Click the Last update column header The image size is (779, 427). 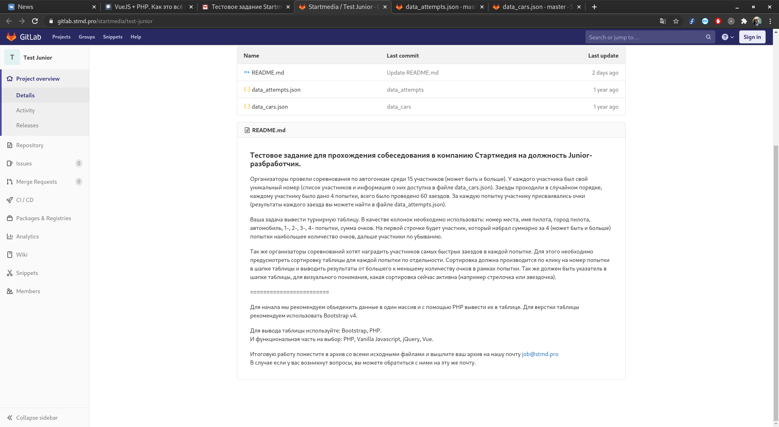[x=603, y=56]
